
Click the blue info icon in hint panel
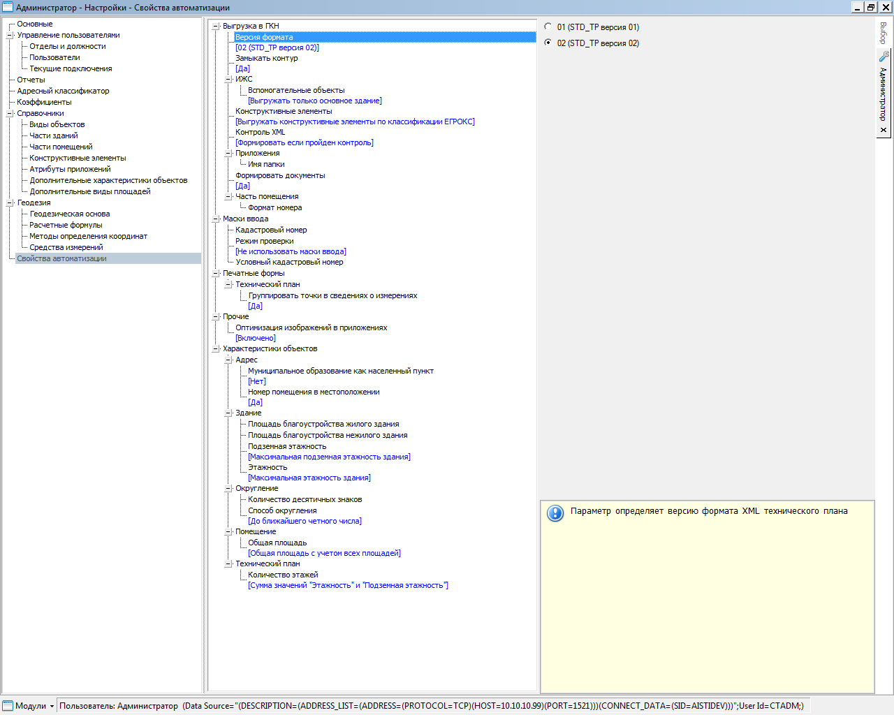coord(555,513)
